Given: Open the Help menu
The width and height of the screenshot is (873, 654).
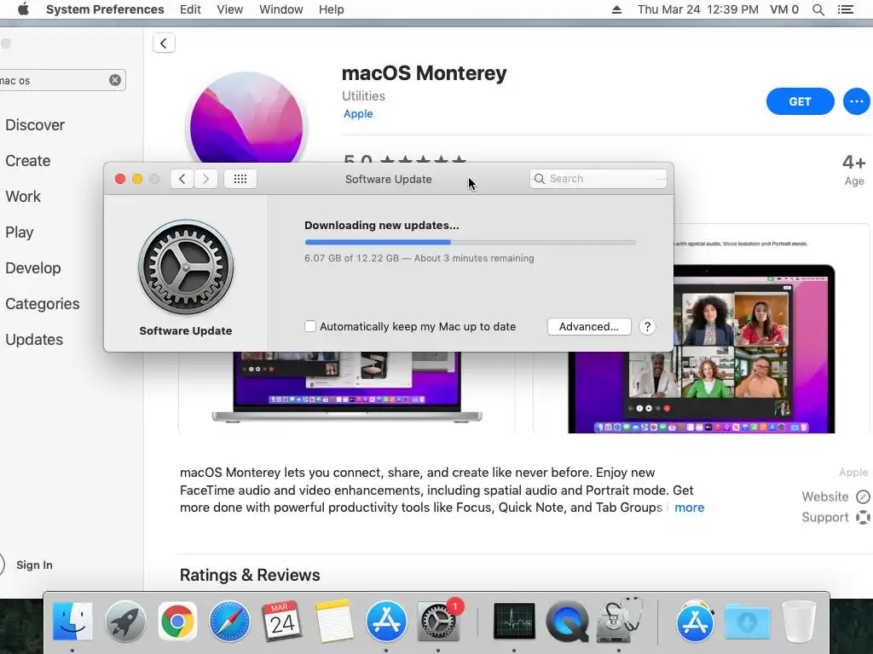Looking at the screenshot, I should (x=332, y=9).
